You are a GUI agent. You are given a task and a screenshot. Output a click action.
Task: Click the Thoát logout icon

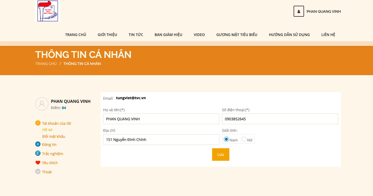[x=38, y=172]
